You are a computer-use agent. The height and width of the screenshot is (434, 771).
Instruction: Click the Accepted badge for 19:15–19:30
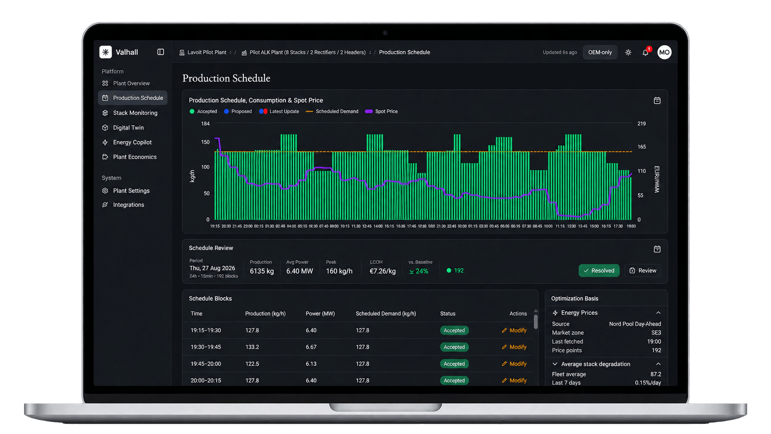[454, 331]
